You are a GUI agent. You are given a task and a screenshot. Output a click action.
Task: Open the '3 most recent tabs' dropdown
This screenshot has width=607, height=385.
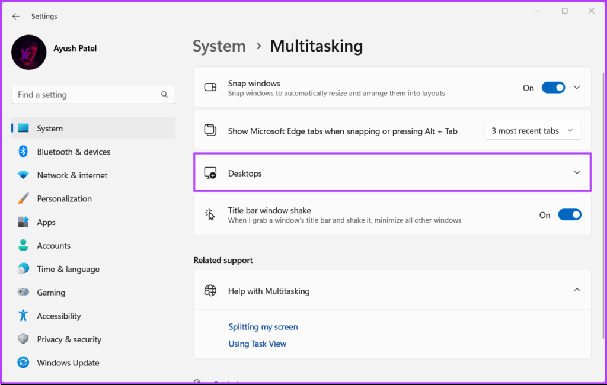[532, 130]
